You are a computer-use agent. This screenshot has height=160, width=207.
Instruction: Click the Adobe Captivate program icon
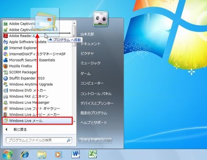pos(6,24)
